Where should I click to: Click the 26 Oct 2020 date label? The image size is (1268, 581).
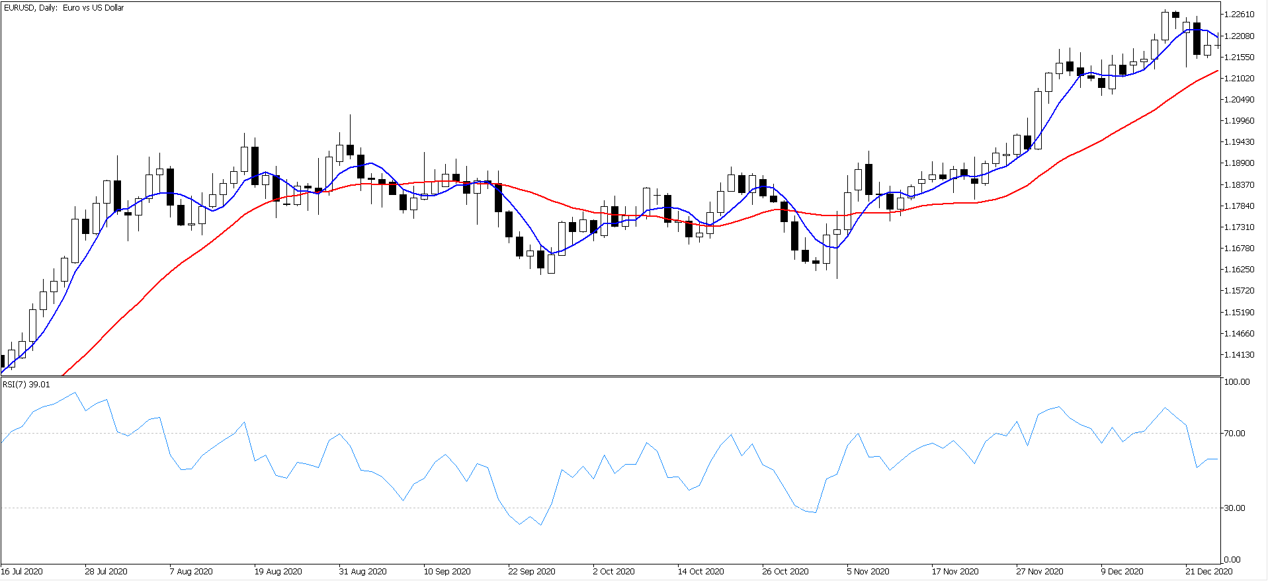coord(785,571)
